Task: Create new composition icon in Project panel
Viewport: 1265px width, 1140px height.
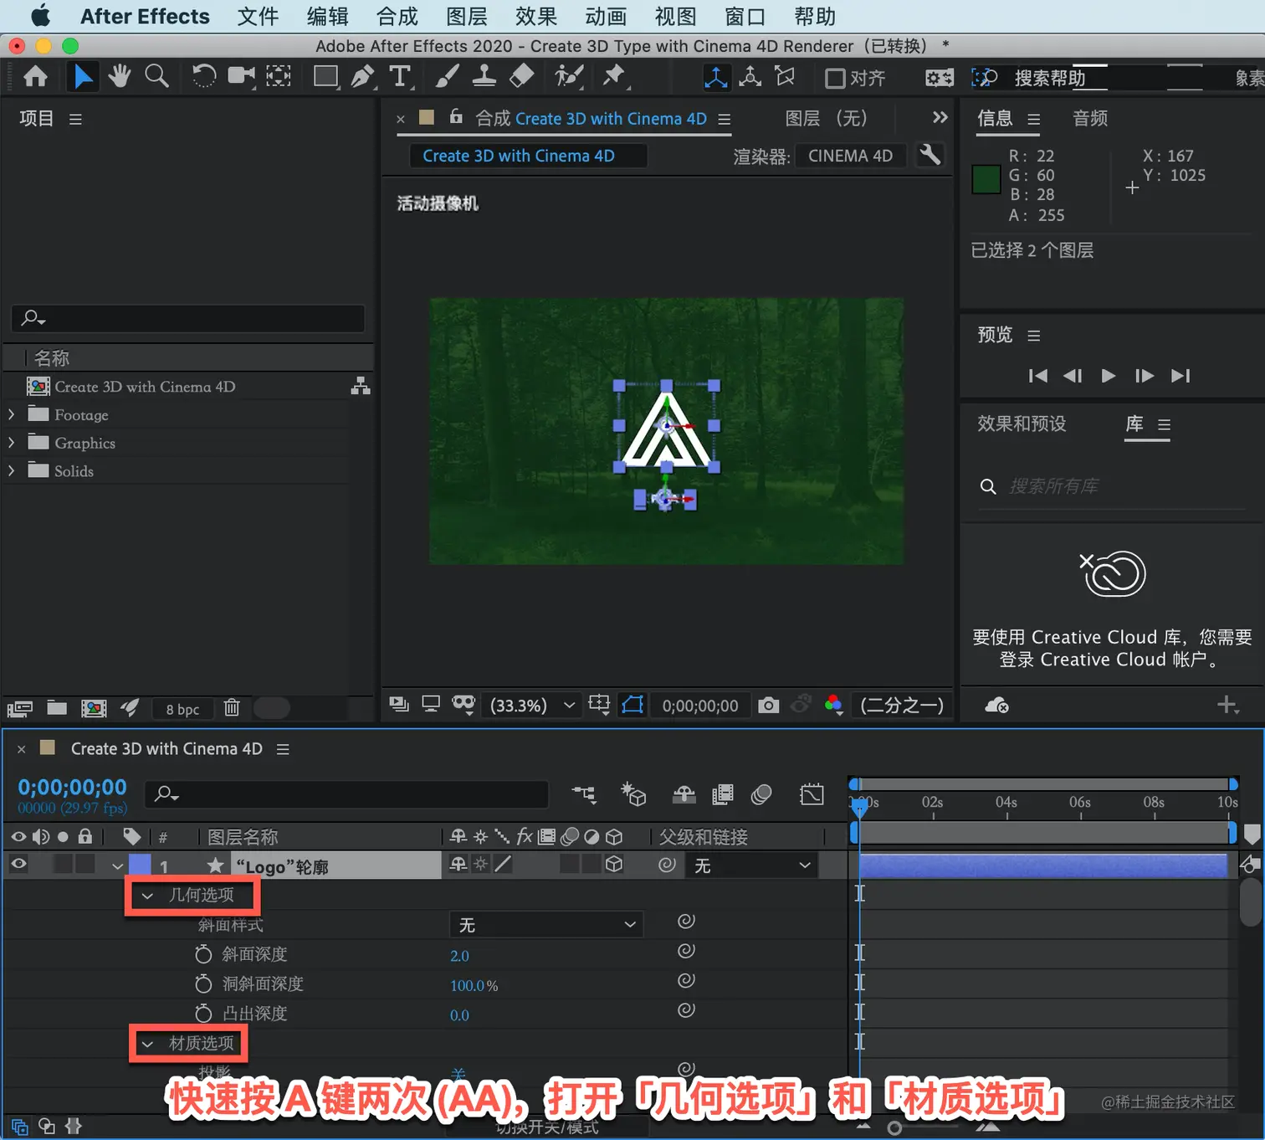Action: point(94,708)
